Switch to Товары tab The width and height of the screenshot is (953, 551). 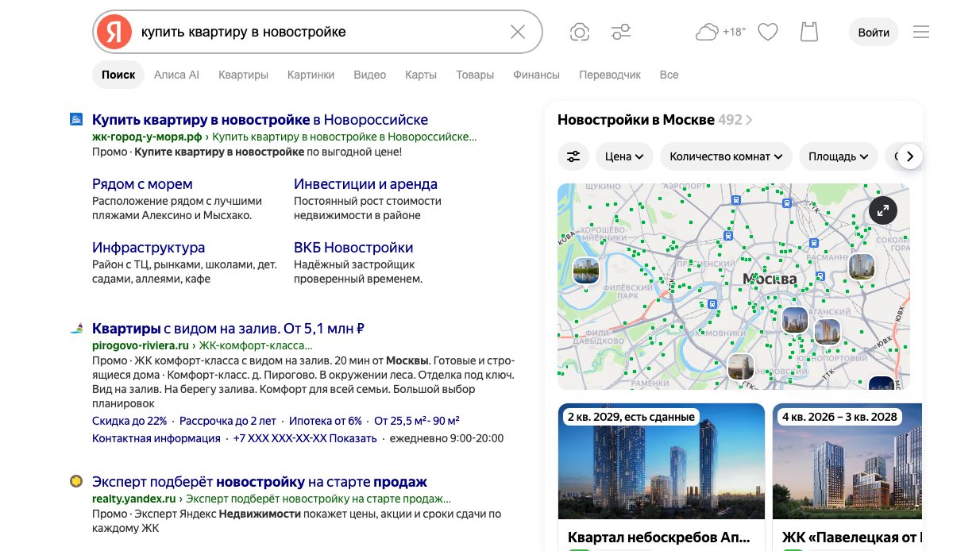click(x=475, y=75)
